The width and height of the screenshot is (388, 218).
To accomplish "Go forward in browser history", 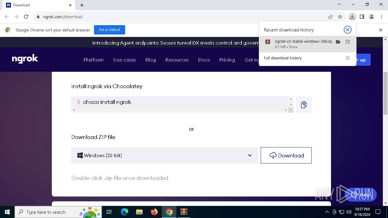I will click(16, 17).
